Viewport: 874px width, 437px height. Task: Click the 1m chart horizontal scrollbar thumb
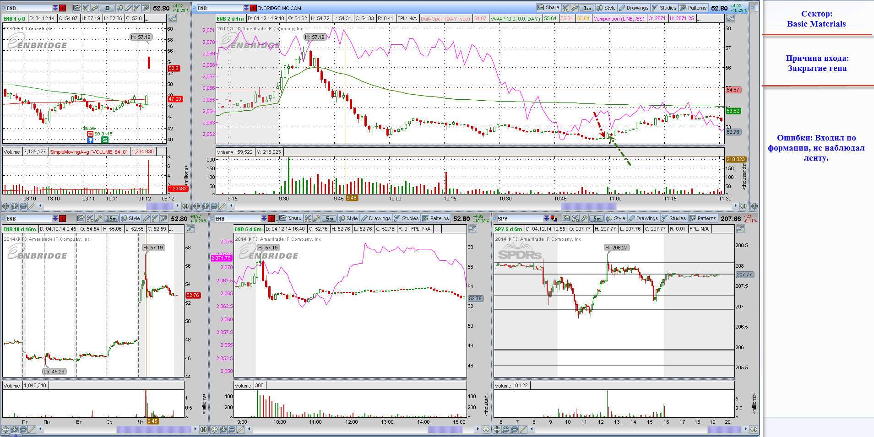pos(589,206)
